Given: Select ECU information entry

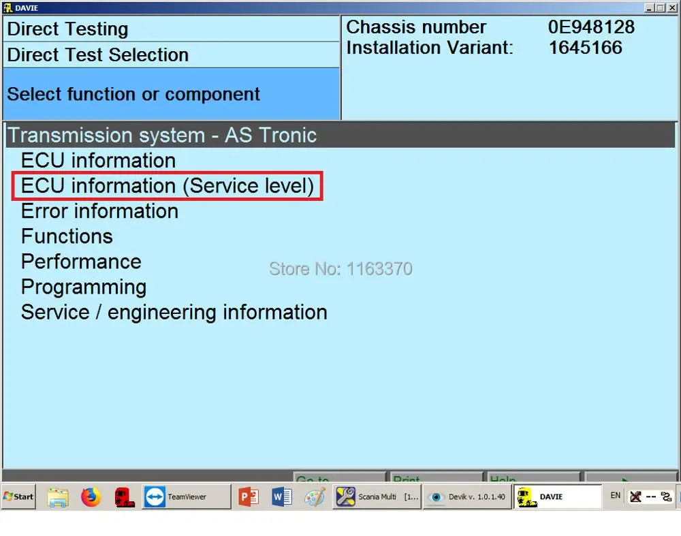Looking at the screenshot, I should (98, 160).
